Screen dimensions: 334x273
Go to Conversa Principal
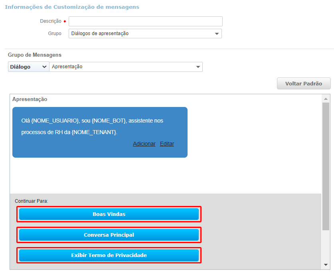click(x=109, y=235)
